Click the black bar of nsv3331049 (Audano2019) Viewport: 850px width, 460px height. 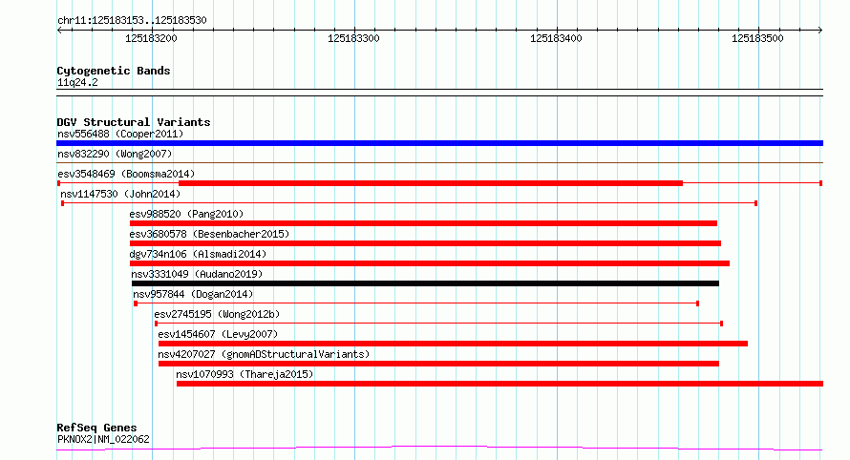tap(426, 283)
